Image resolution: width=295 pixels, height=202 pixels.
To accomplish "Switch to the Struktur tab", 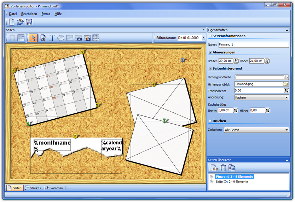I will 34,188.
